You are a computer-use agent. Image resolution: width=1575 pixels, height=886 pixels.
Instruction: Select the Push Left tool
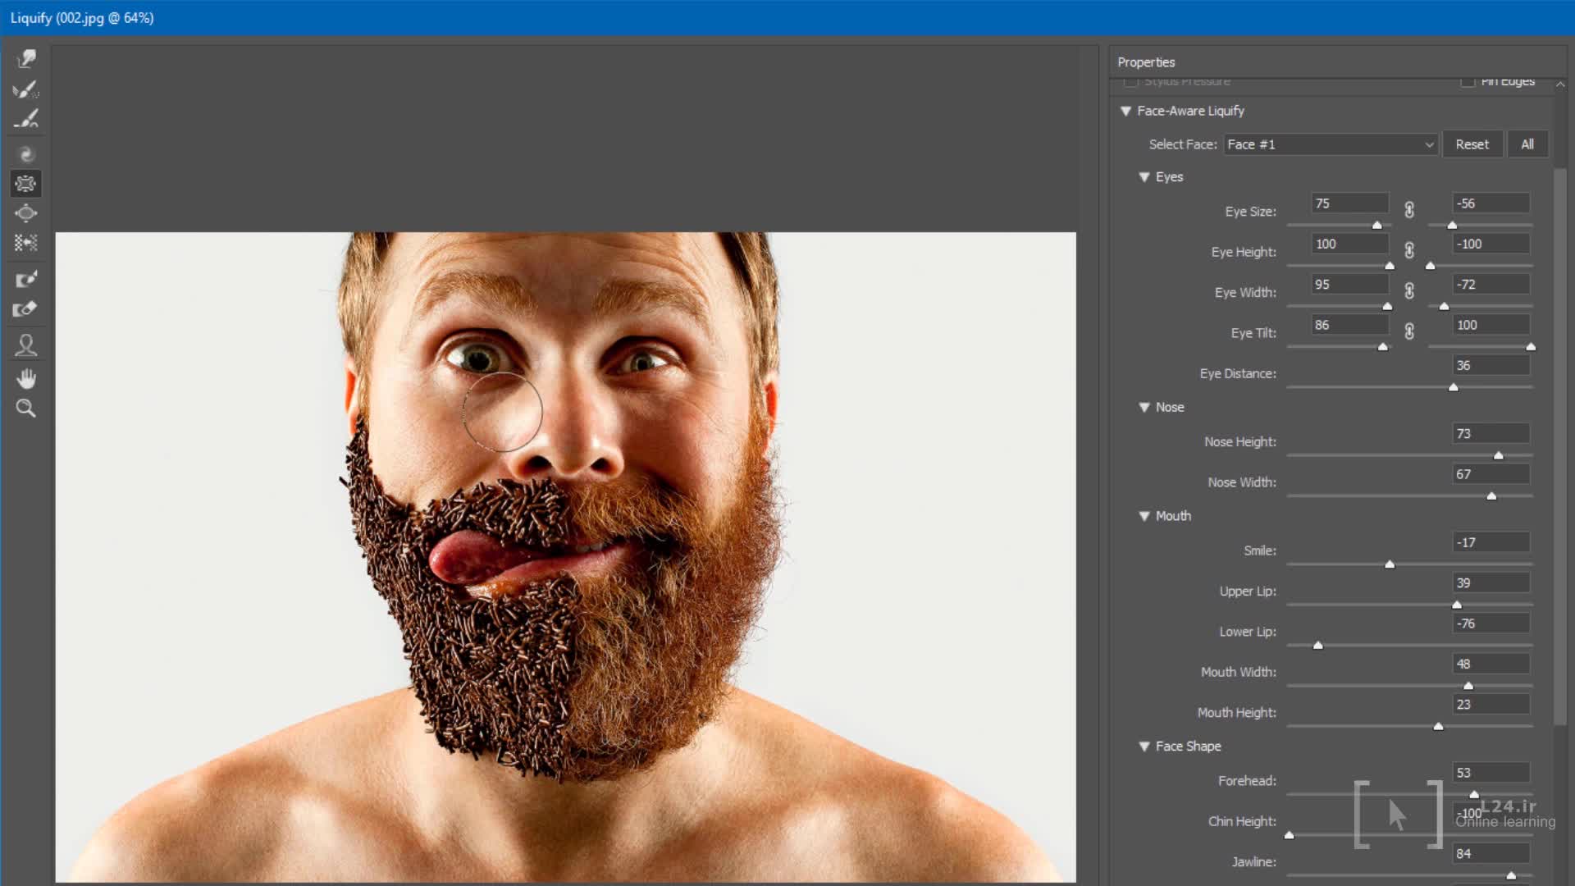pos(26,243)
